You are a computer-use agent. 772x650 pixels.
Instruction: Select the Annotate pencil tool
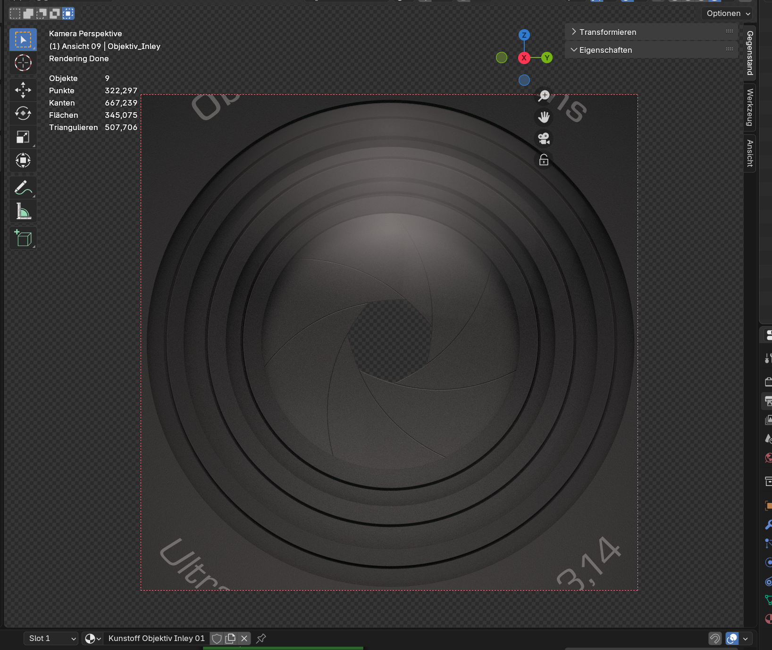pyautogui.click(x=23, y=188)
